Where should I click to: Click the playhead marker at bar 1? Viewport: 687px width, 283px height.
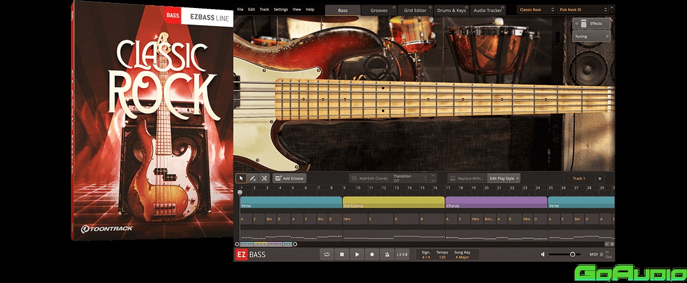pyautogui.click(x=240, y=193)
